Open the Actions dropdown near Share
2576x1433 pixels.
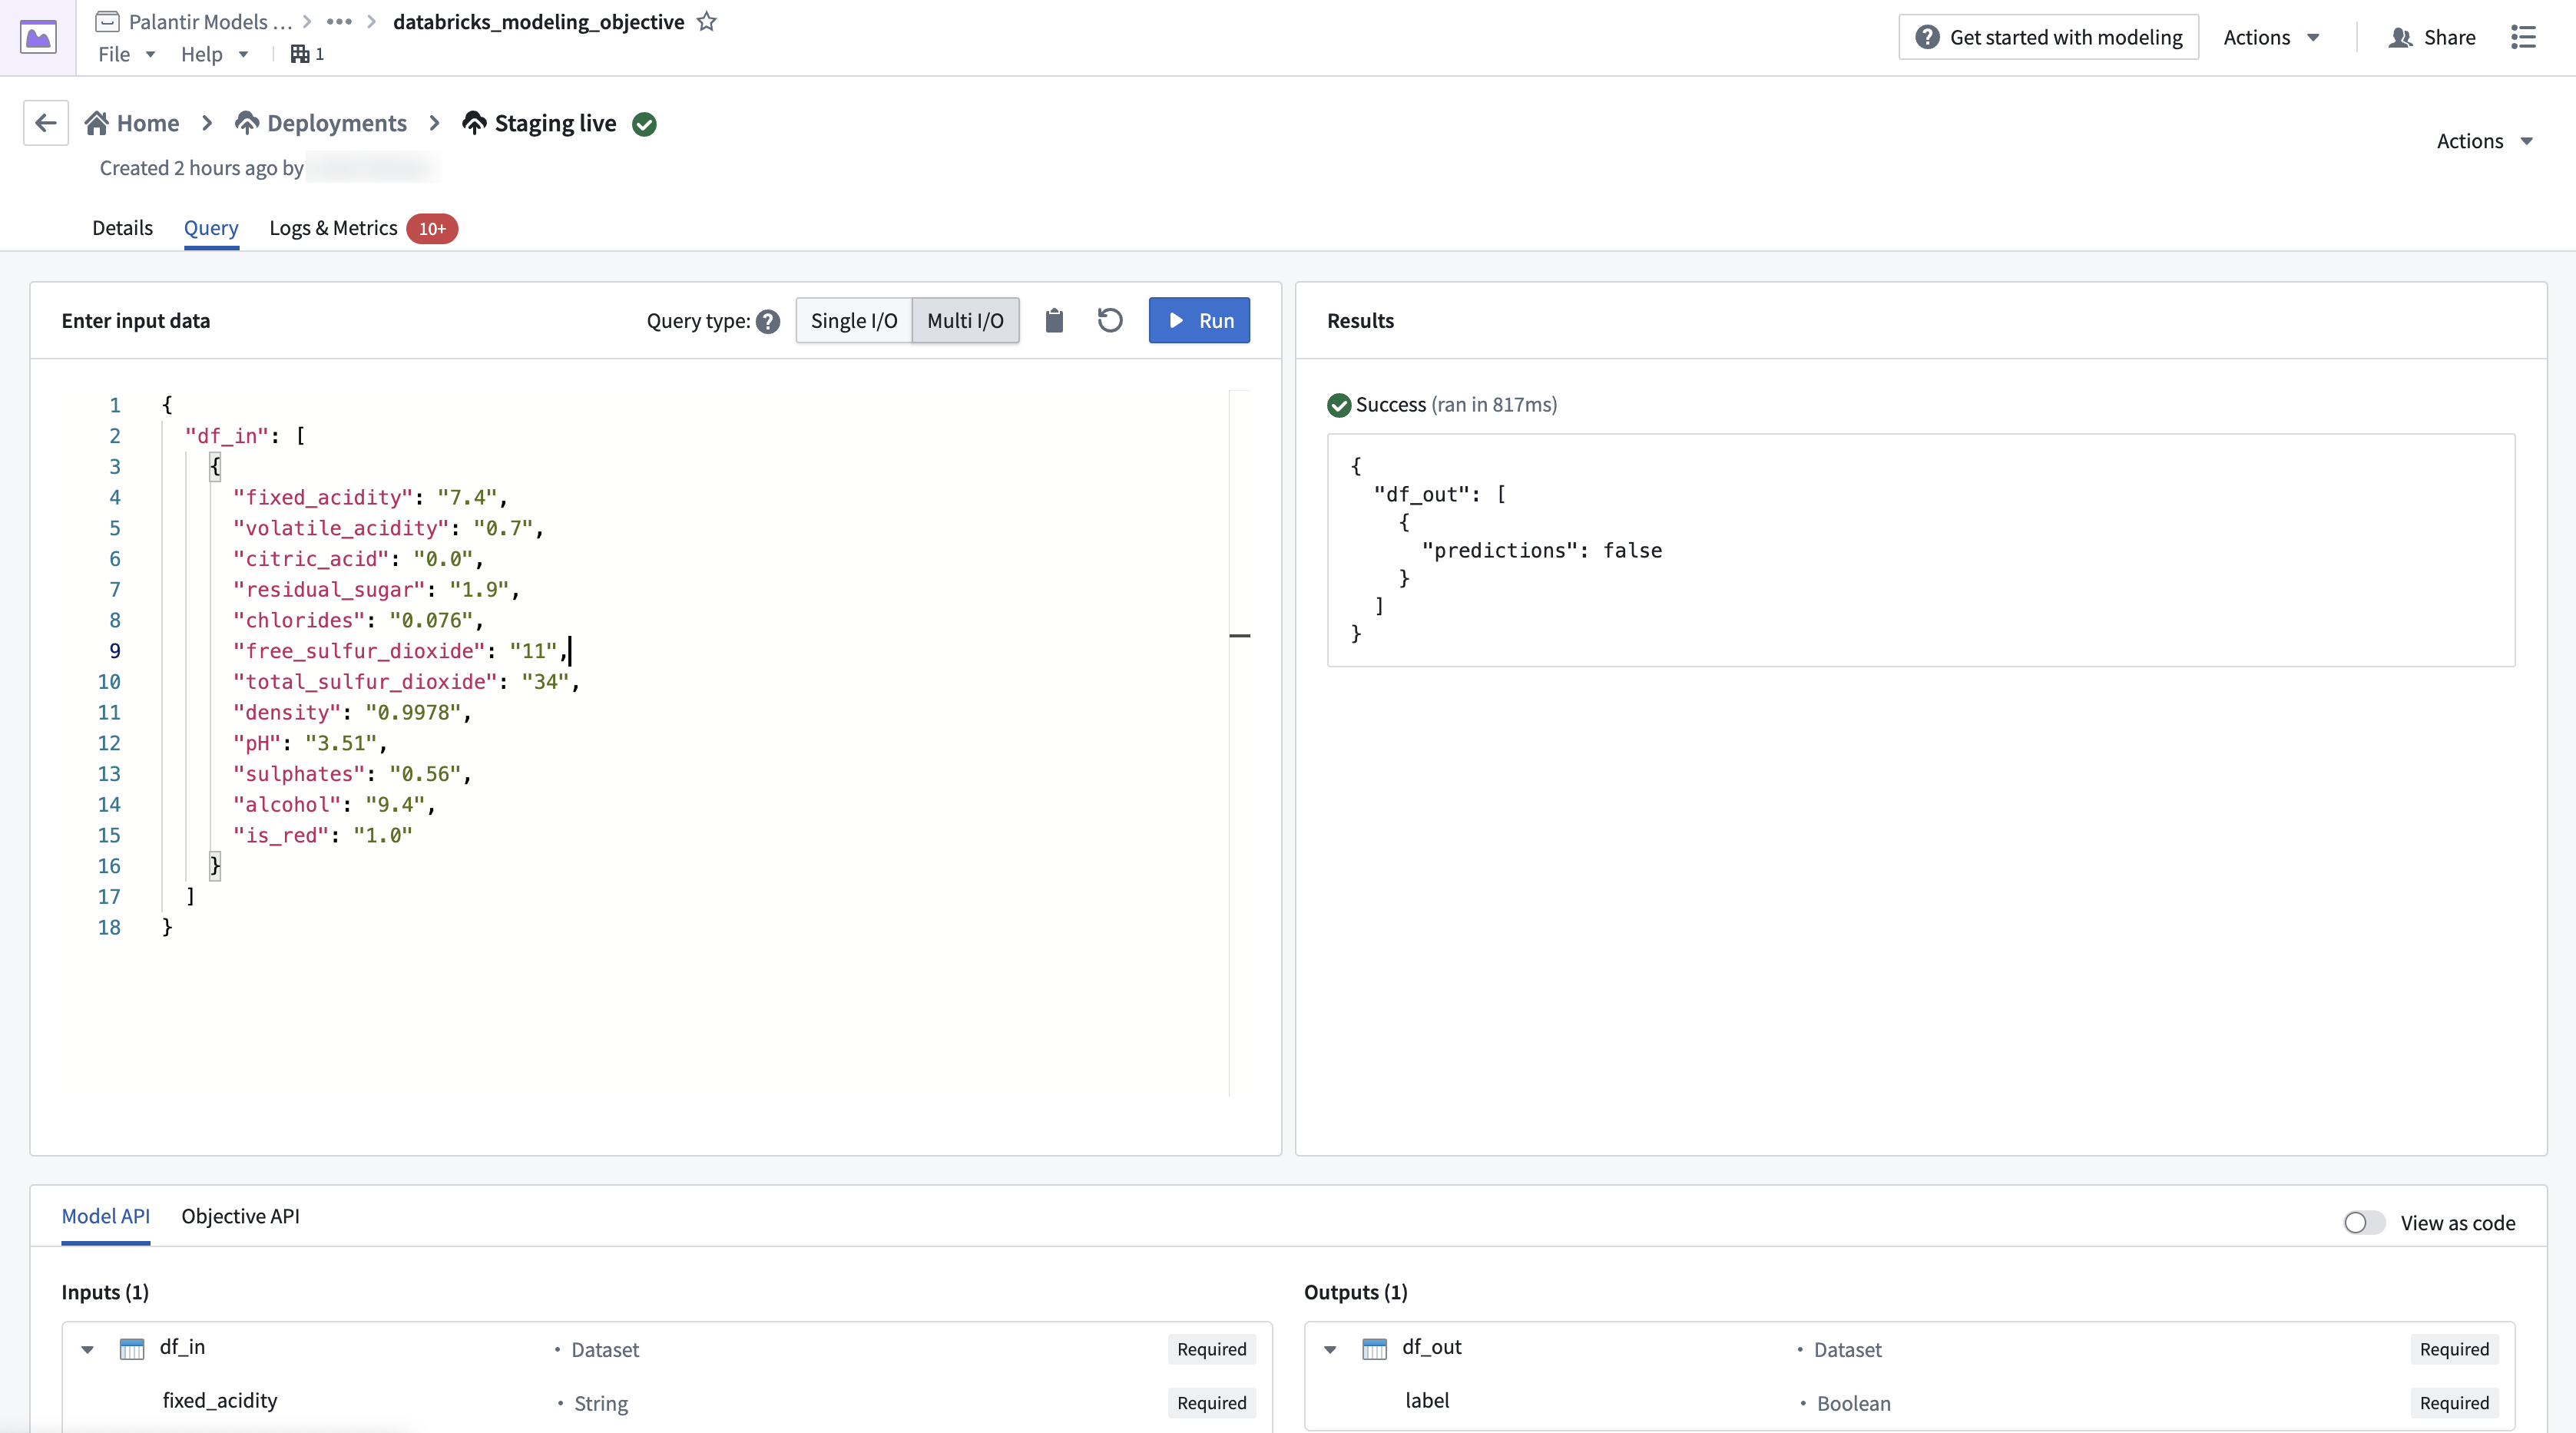click(2272, 37)
